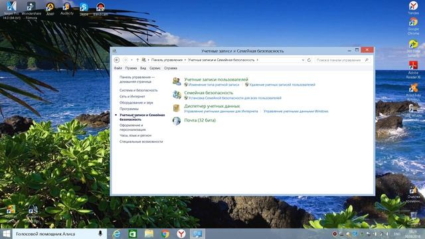Click Удаление учетных записей пользователей link
Viewport: 425px width, 239px height.
click(x=282, y=85)
